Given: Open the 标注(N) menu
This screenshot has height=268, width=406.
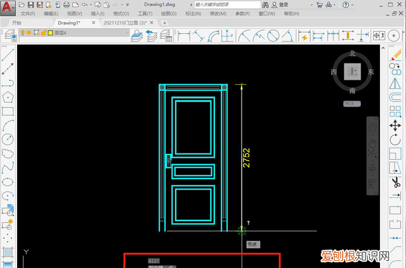Looking at the screenshot, I should click(x=194, y=13).
